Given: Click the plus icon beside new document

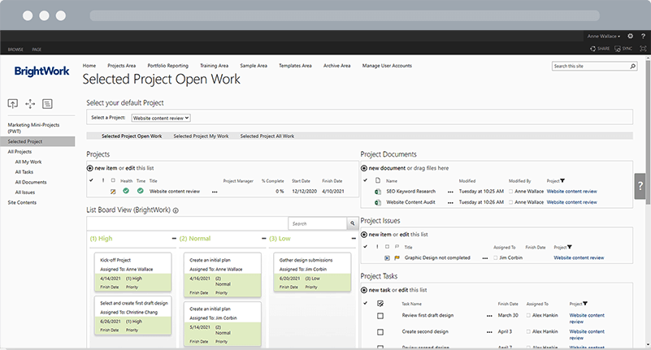Looking at the screenshot, I should point(364,168).
